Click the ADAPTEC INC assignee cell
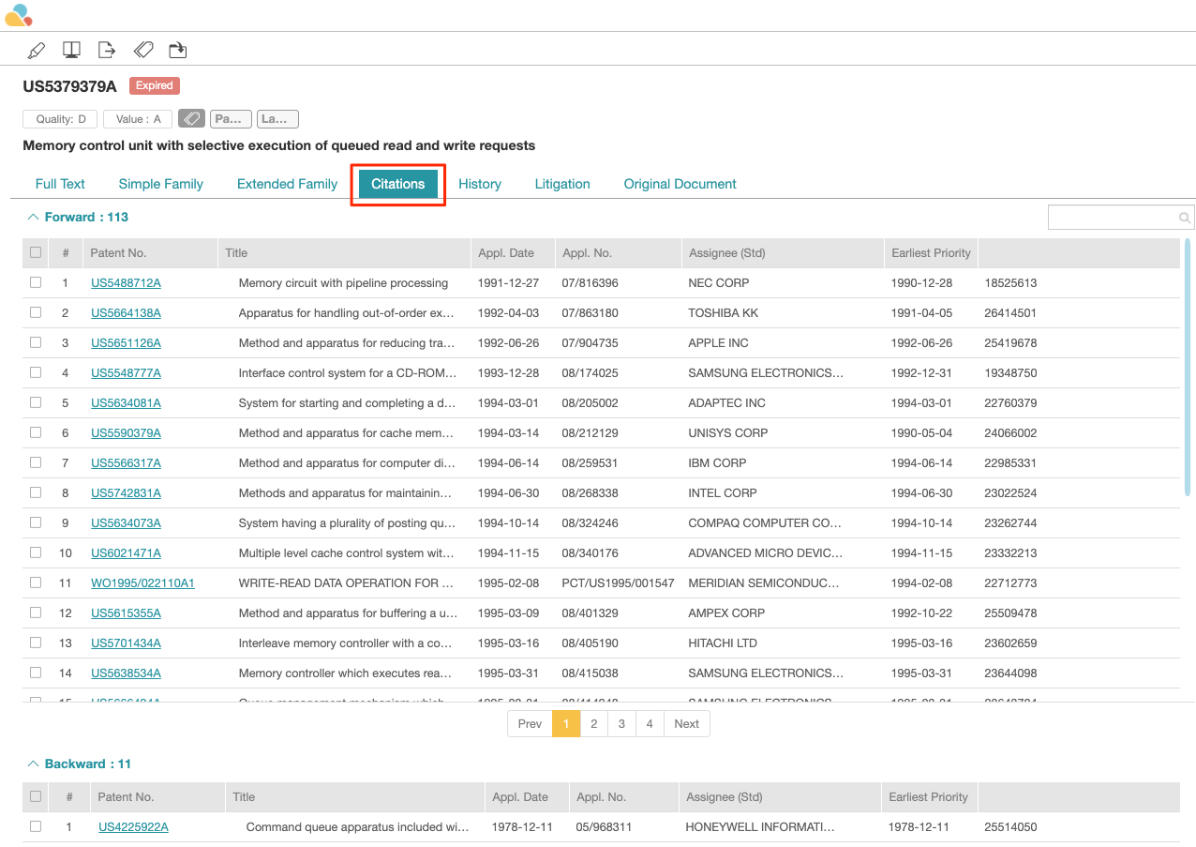This screenshot has height=847, width=1196. [726, 403]
